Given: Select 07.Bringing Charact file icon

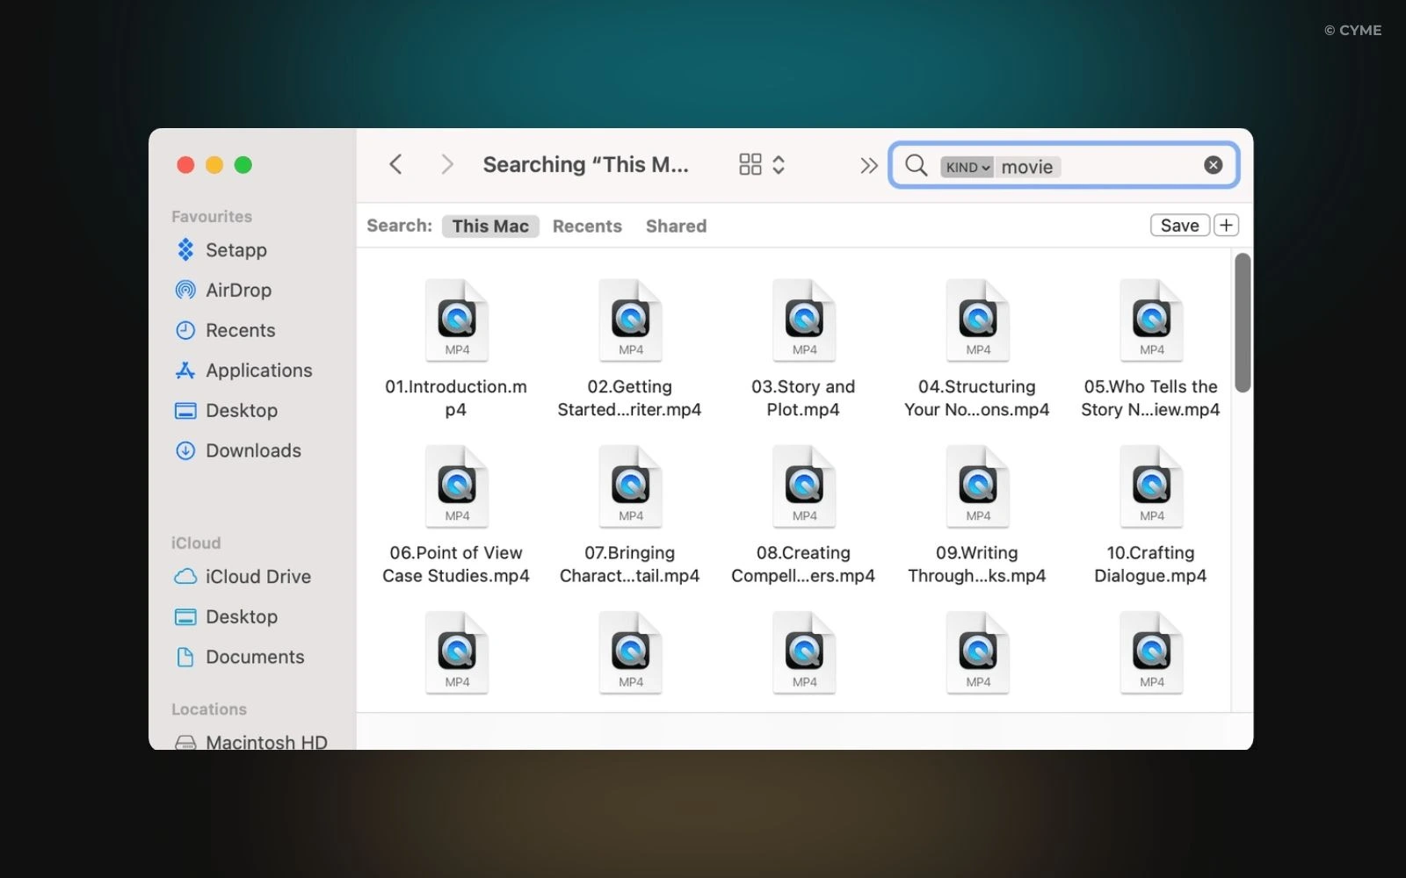Looking at the screenshot, I should click(x=630, y=486).
